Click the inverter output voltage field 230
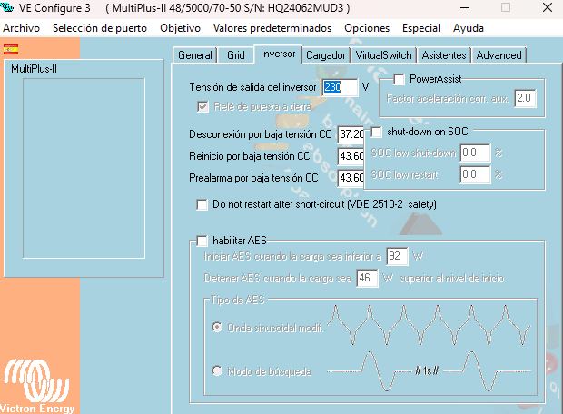This screenshot has width=563, height=414. click(340, 87)
